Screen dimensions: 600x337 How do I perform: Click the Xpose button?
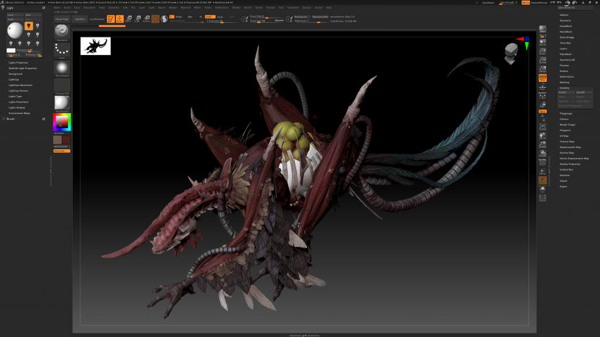point(543,198)
